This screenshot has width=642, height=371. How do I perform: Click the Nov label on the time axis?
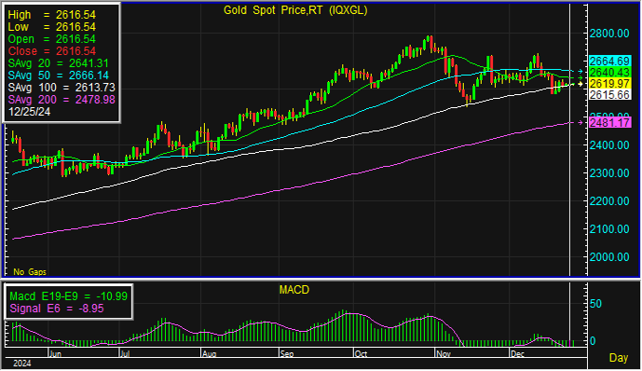pyautogui.click(x=444, y=354)
